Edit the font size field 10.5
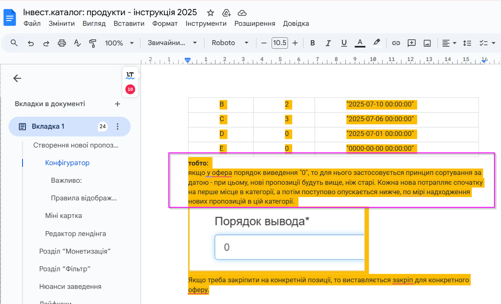 click(279, 43)
